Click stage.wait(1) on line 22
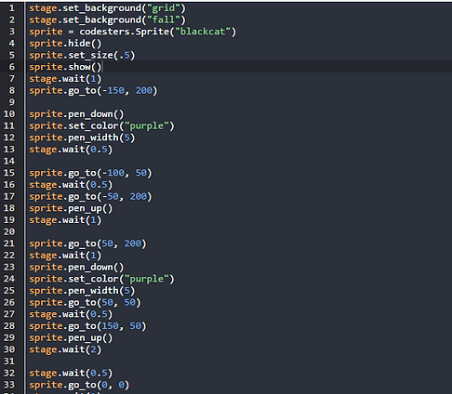Image resolution: width=452 pixels, height=394 pixels. pyautogui.click(x=65, y=256)
